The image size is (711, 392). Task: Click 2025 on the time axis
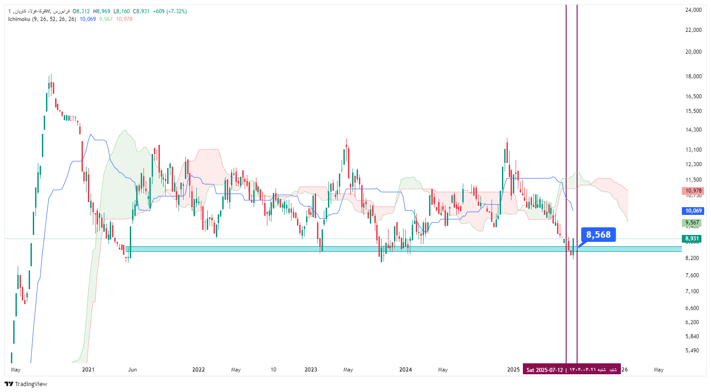point(513,370)
